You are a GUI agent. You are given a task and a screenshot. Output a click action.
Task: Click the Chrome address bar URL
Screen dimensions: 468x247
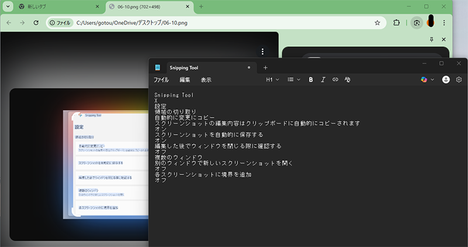(132, 23)
